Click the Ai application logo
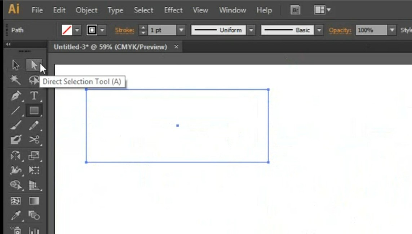This screenshot has height=234, width=412. tap(14, 9)
